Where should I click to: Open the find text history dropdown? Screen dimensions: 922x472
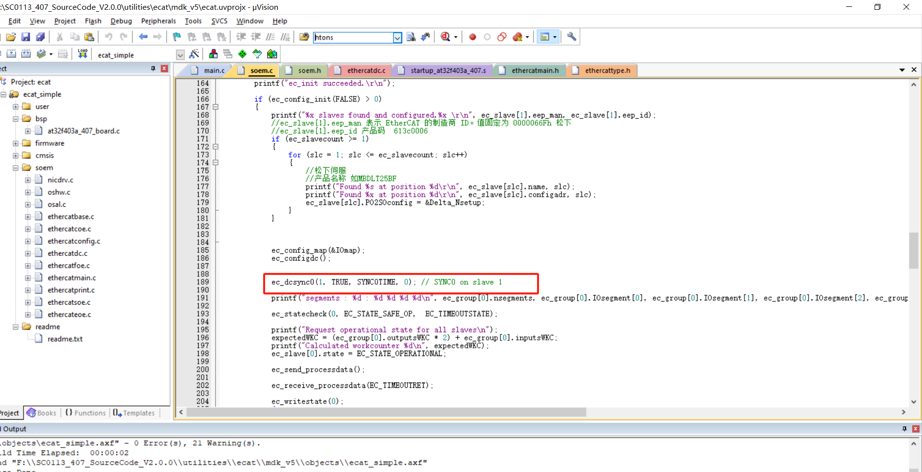(x=397, y=38)
